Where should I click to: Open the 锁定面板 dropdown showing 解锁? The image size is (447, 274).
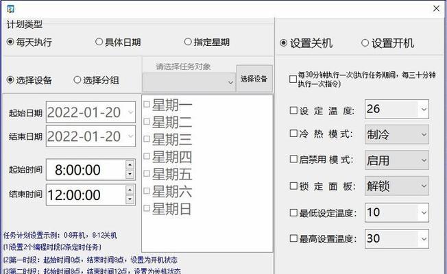[x=397, y=186]
